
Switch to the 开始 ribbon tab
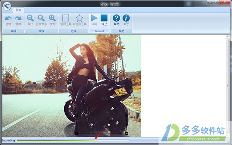point(19,10)
